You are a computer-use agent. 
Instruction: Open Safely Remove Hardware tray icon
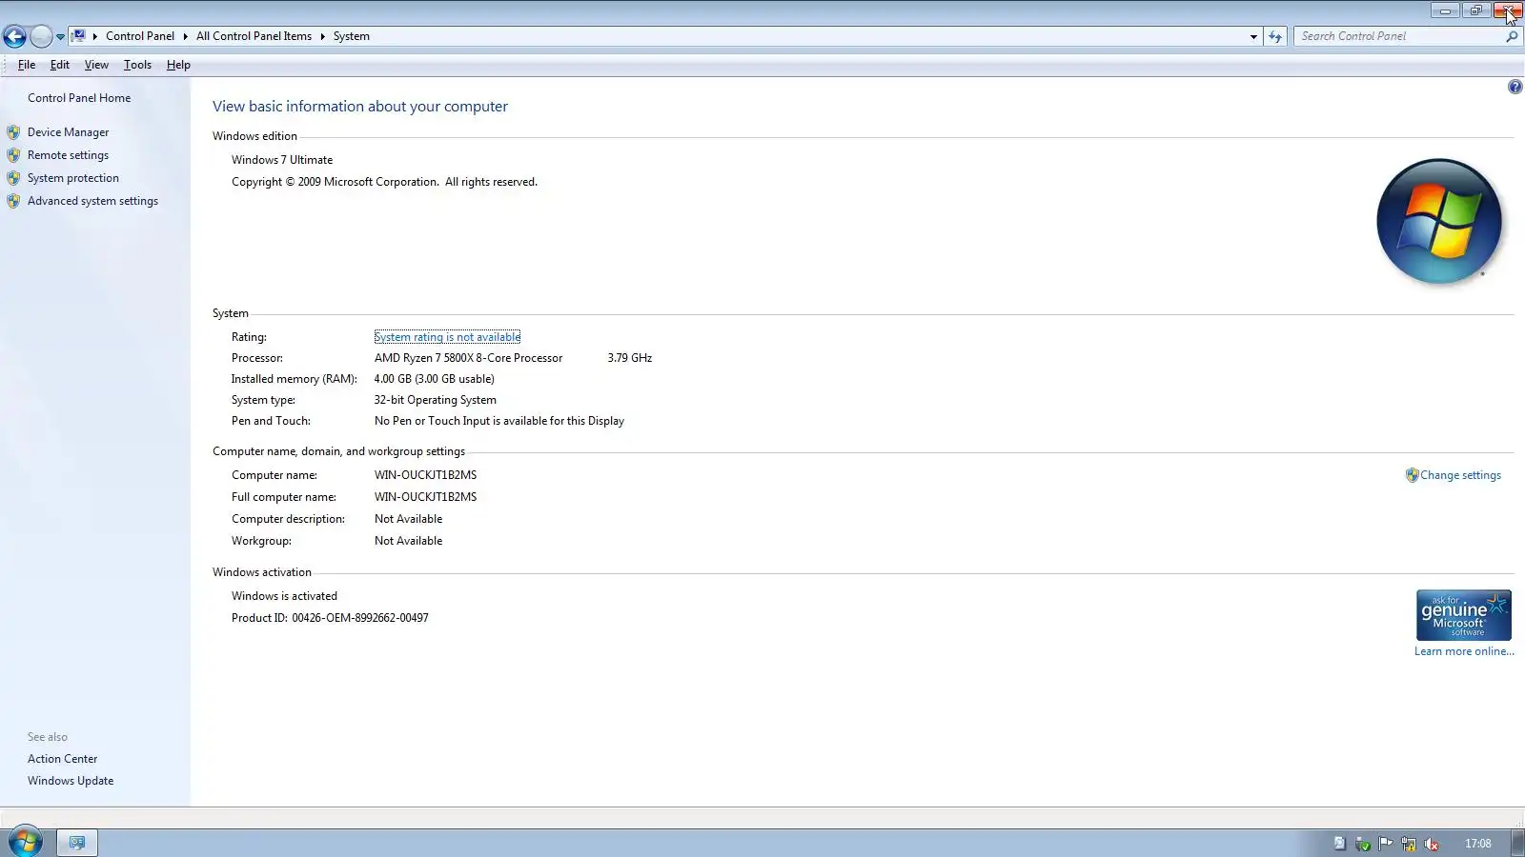coord(1363,844)
